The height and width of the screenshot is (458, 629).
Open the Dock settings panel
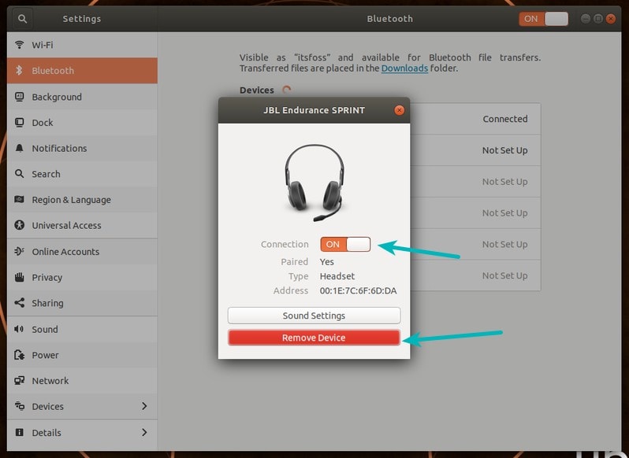(82, 123)
